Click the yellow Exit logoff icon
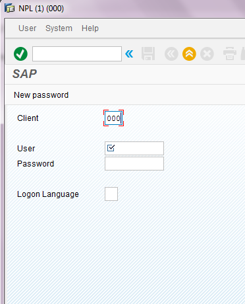This screenshot has width=245, height=304. (x=189, y=54)
